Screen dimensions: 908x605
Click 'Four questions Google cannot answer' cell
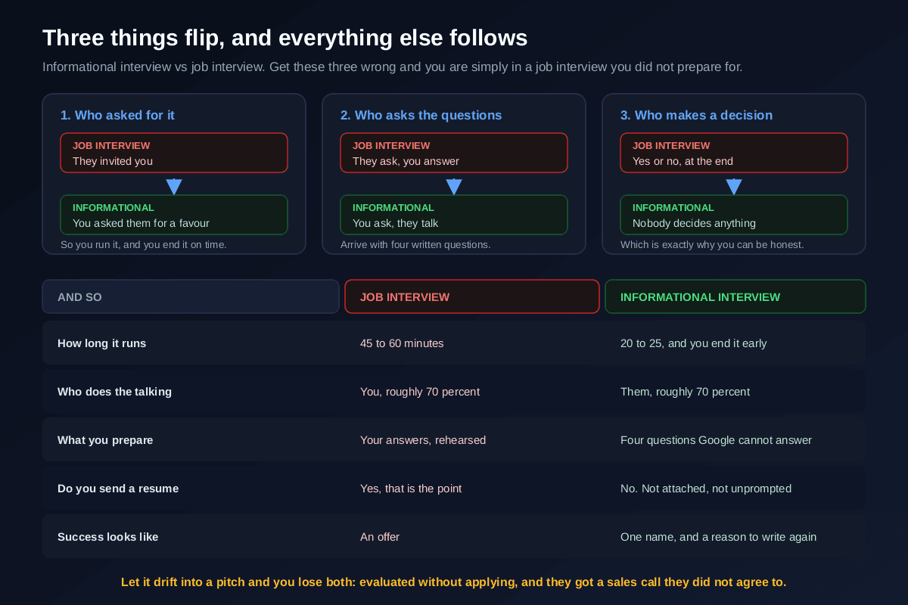(716, 440)
